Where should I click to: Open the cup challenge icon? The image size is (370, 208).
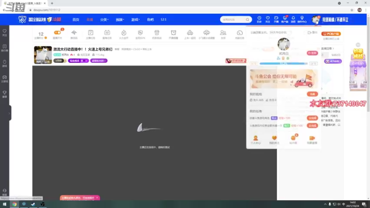[157, 32]
